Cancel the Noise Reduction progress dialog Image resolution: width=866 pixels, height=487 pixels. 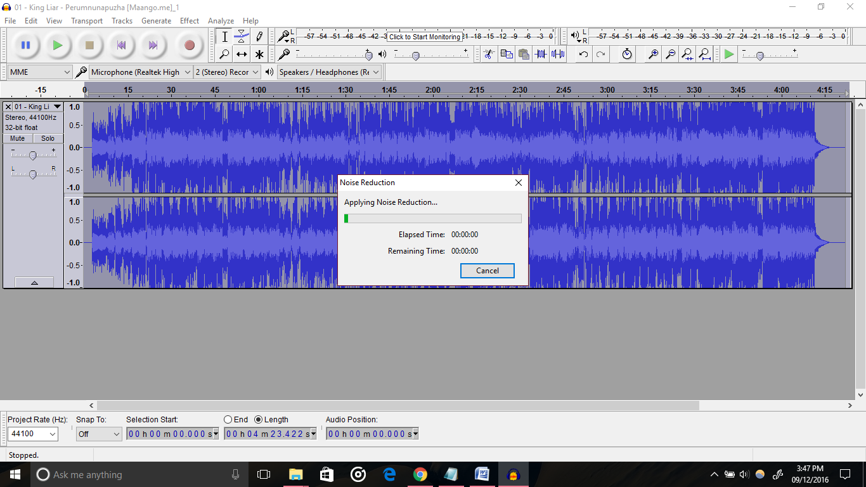point(487,271)
